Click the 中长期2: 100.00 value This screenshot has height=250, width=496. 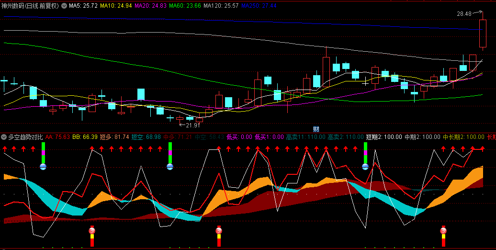point(463,137)
